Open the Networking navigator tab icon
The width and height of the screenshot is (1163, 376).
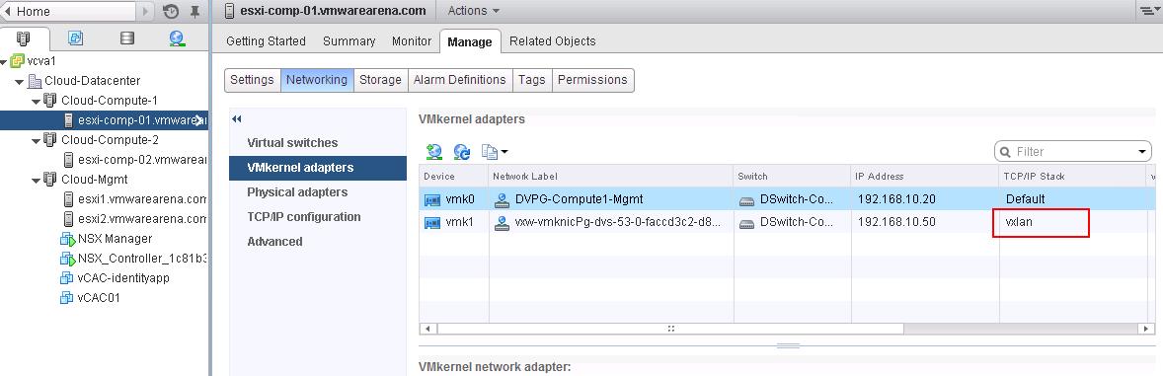point(177,38)
